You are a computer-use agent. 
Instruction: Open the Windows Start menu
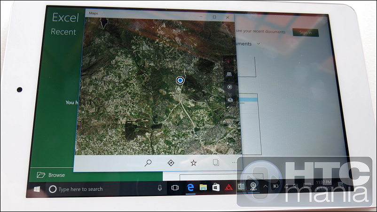point(37,189)
